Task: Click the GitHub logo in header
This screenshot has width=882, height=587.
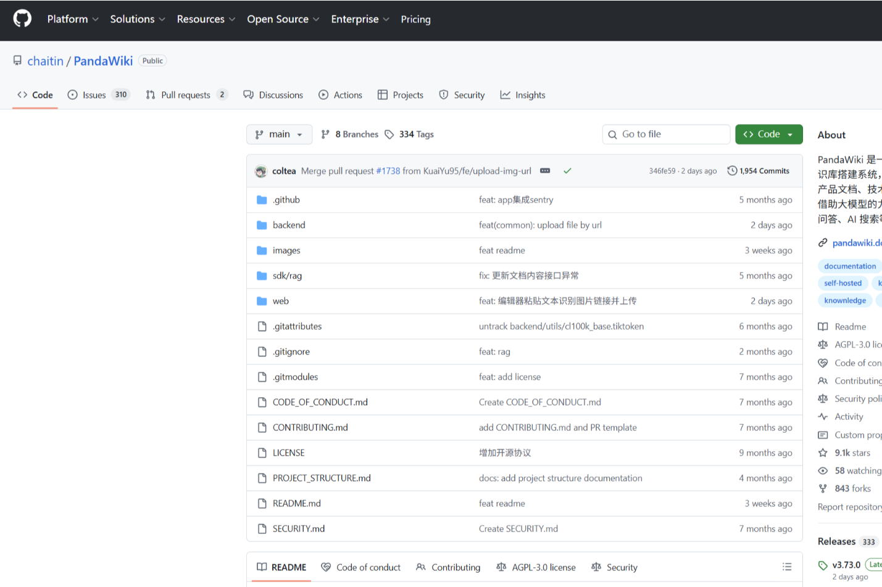Action: [22, 18]
